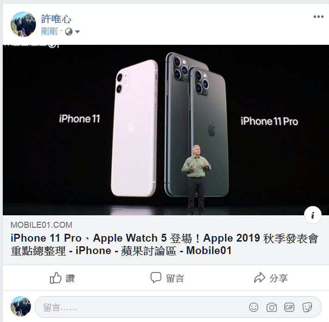Screen dimensions: 329x322
Task: Click the 剛剛 post timestamp
Action: (49, 32)
